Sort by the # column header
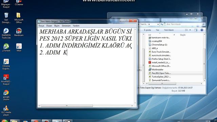Viewport: 217px width, 122px height. tap(174, 35)
